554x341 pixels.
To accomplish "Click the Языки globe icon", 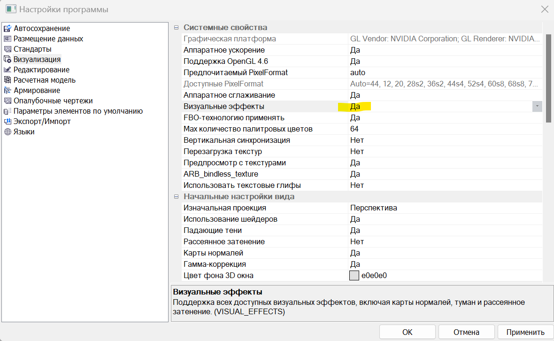I will click(7, 132).
